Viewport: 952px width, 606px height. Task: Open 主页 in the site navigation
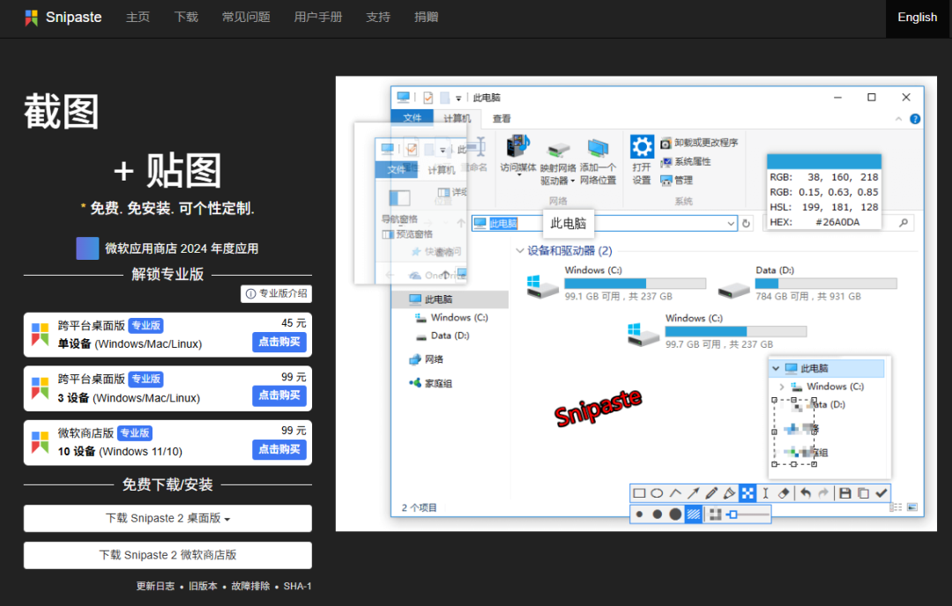(x=138, y=17)
